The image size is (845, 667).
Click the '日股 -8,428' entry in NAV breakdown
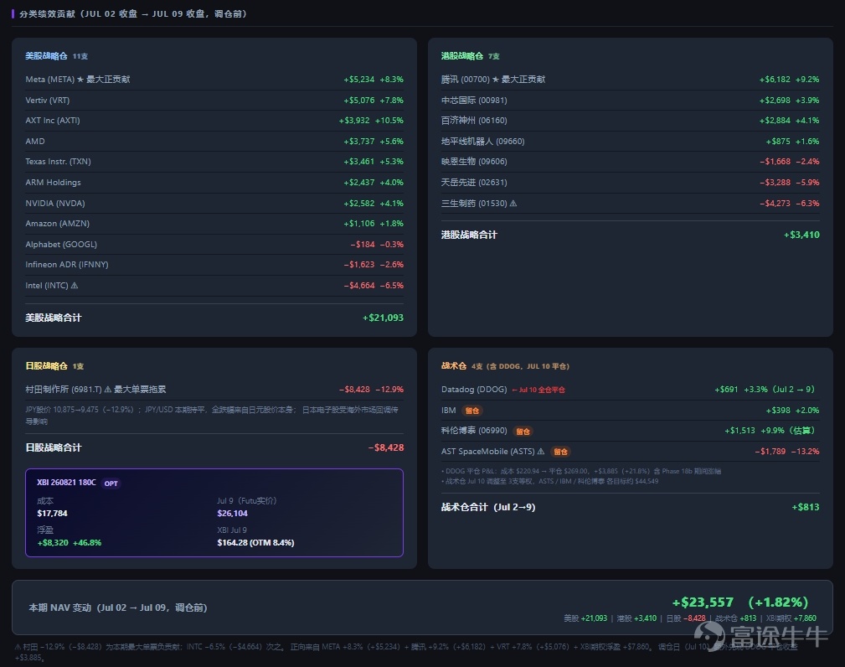click(686, 618)
